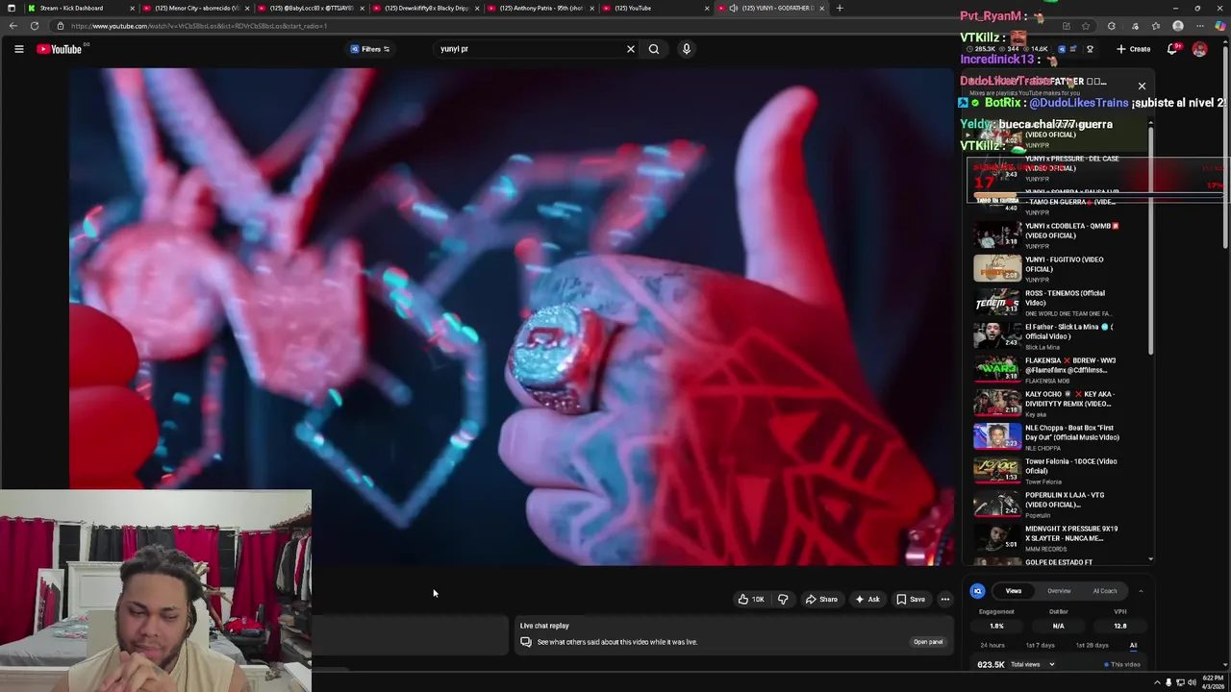The width and height of the screenshot is (1231, 692).
Task: Play ROSS - TENEMOS playlist item
Action: coord(1058,303)
